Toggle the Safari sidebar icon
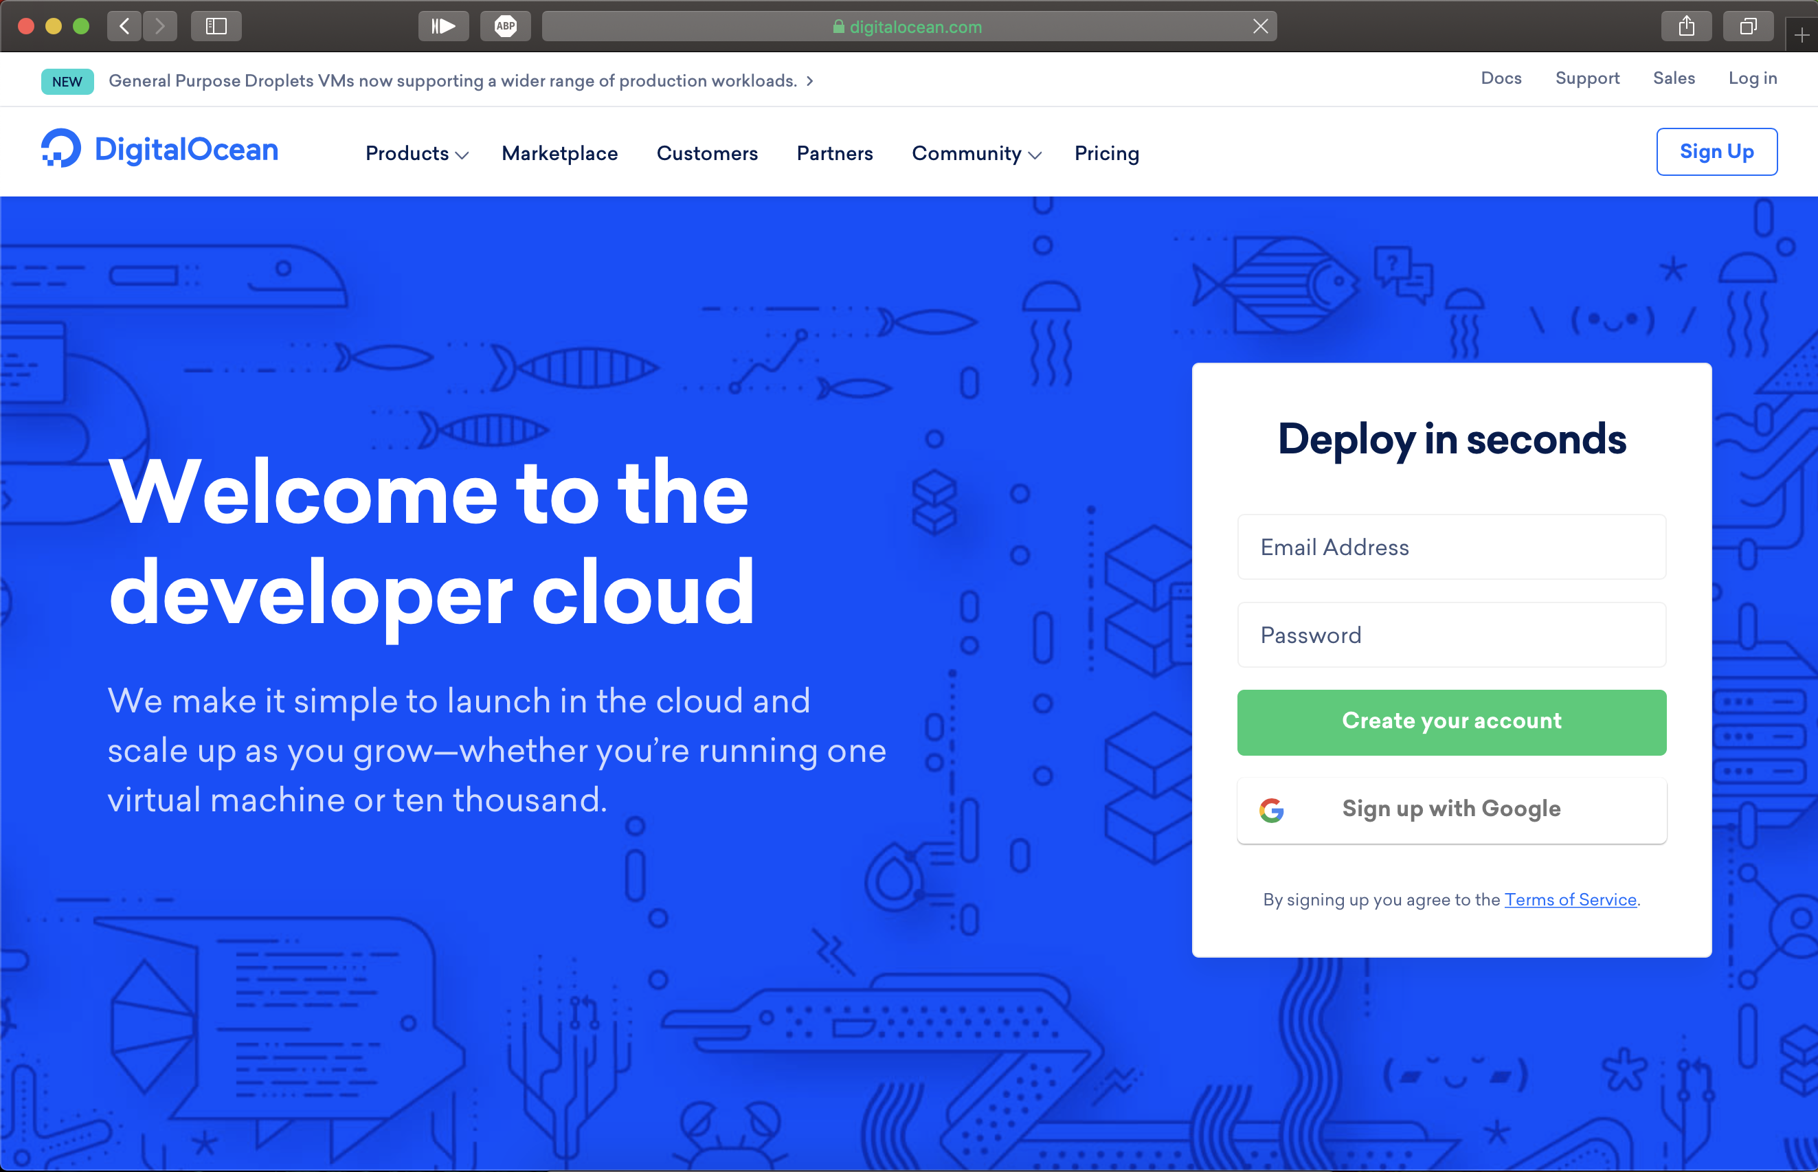 coord(216,27)
